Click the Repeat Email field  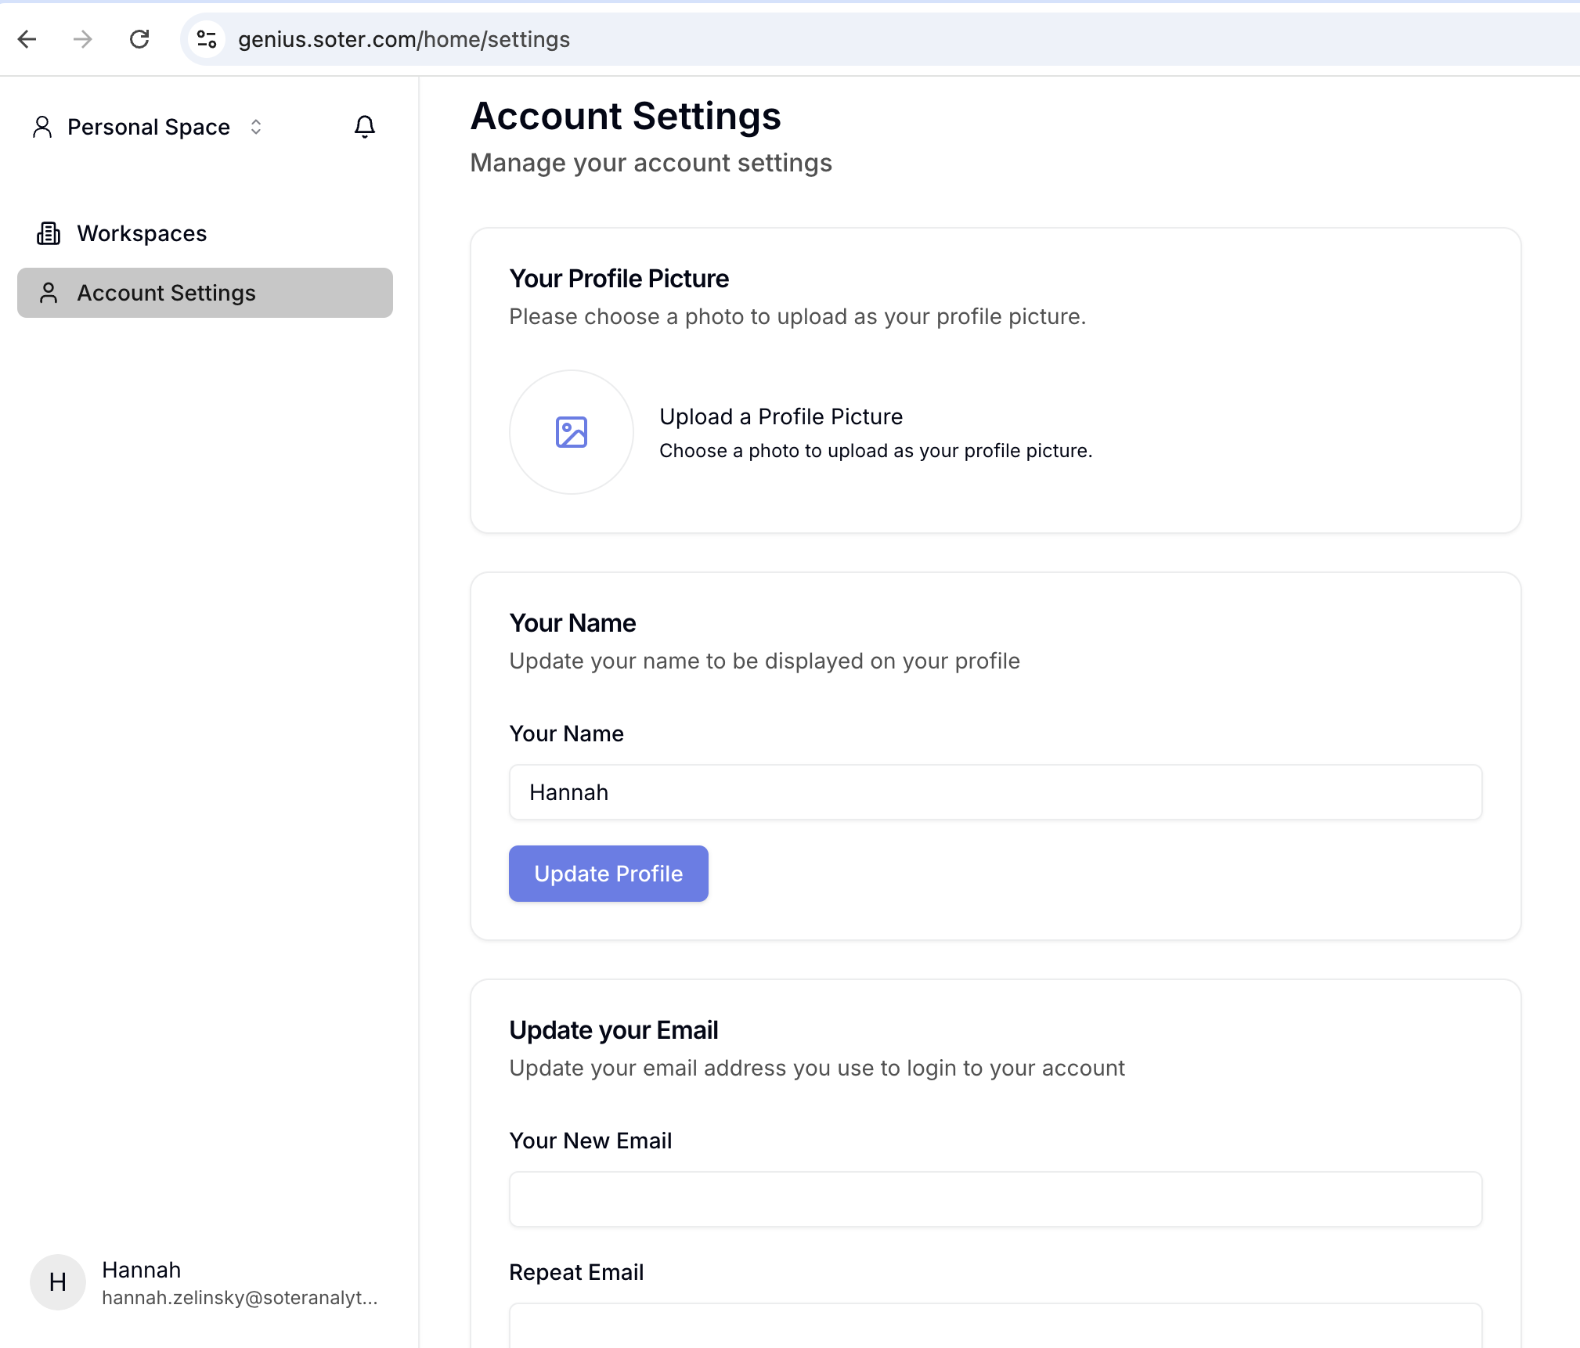(996, 1325)
